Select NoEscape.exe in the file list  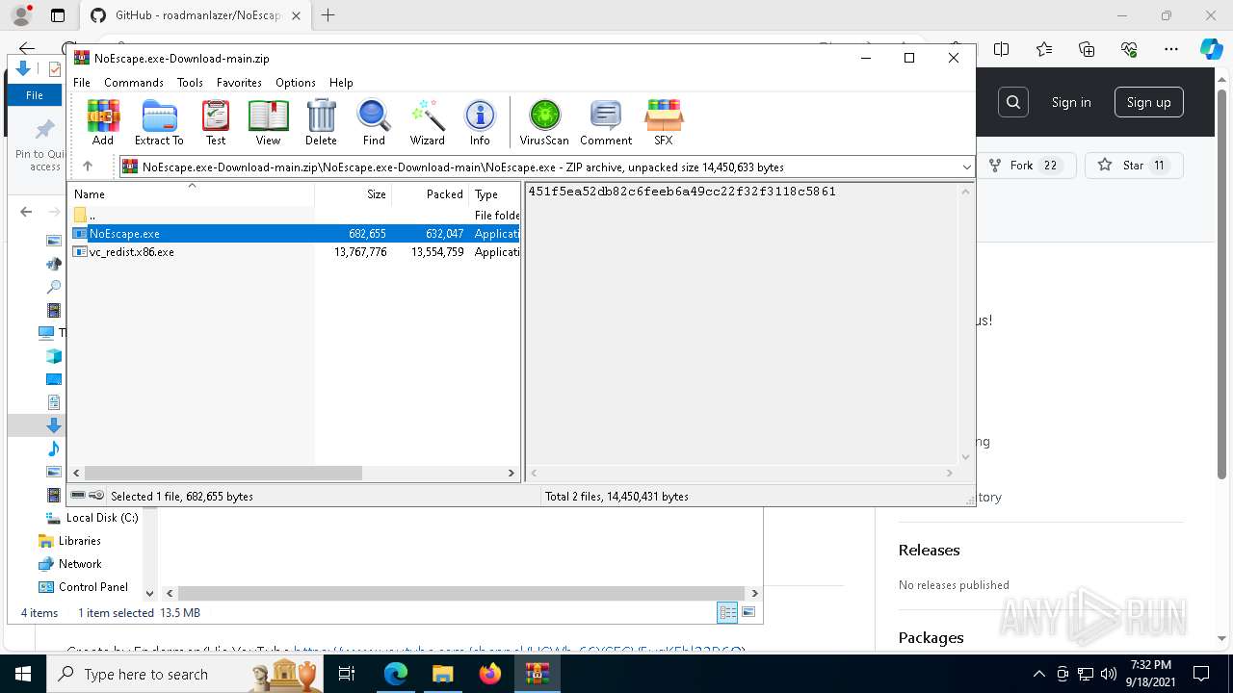pyautogui.click(x=295, y=234)
